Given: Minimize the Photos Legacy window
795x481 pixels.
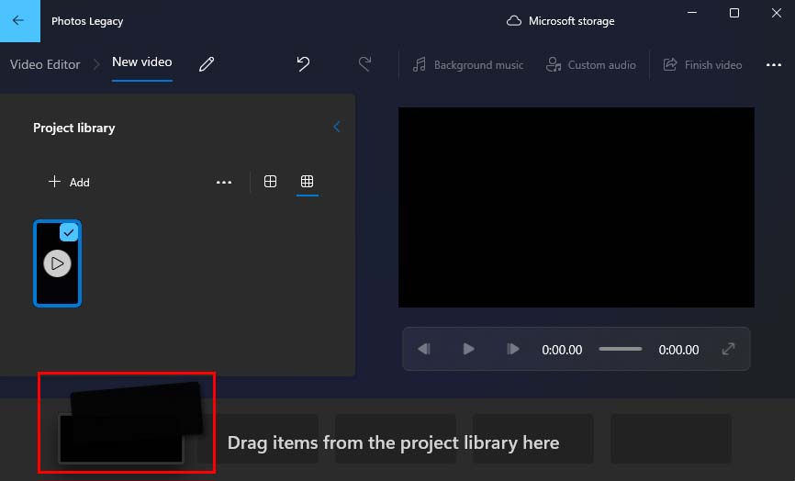Looking at the screenshot, I should [692, 13].
